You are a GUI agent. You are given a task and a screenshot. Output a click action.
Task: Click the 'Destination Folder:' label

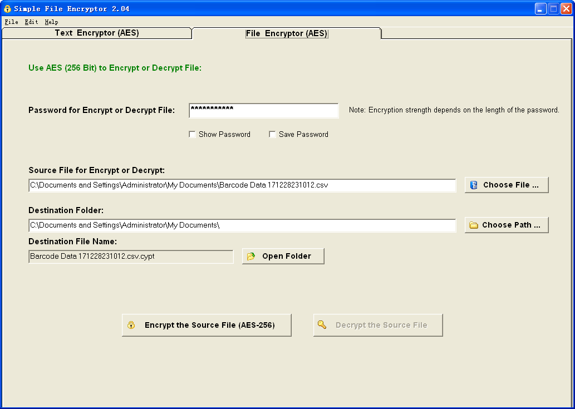coord(66,210)
